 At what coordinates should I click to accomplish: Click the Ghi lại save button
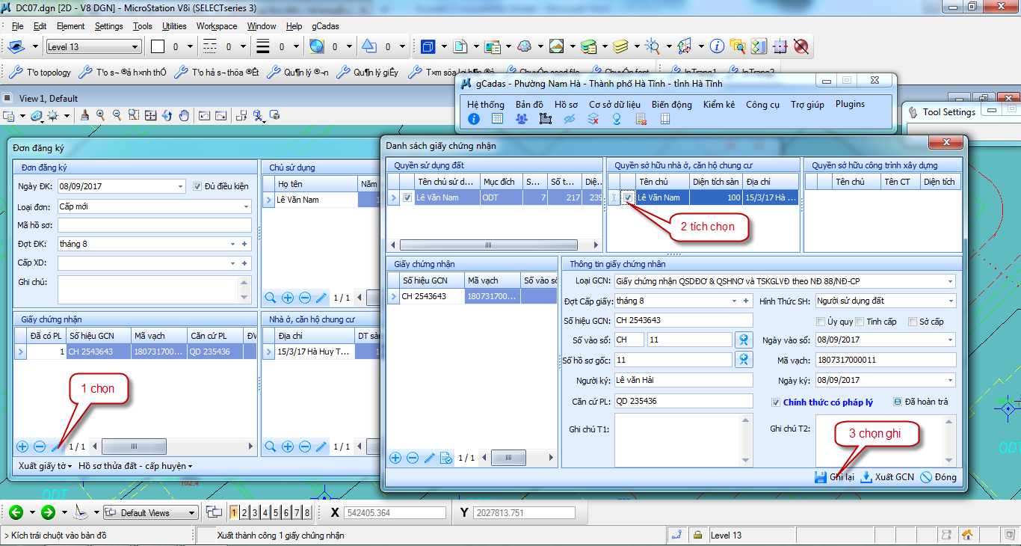pyautogui.click(x=834, y=477)
